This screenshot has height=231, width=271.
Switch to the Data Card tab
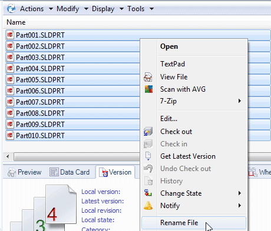70,172
